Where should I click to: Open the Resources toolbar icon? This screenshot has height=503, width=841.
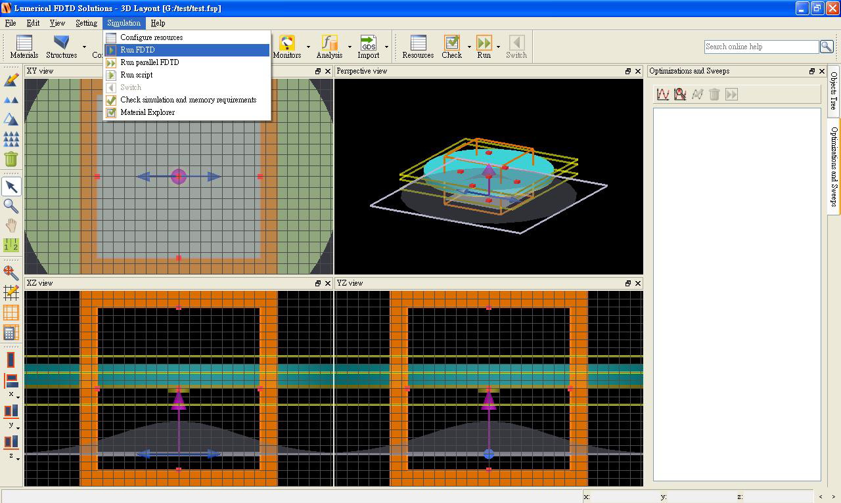[418, 47]
